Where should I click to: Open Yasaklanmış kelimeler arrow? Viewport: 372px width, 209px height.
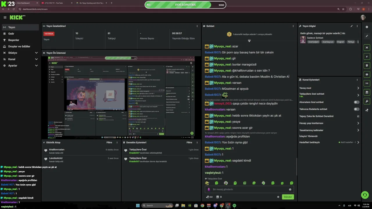(358, 130)
